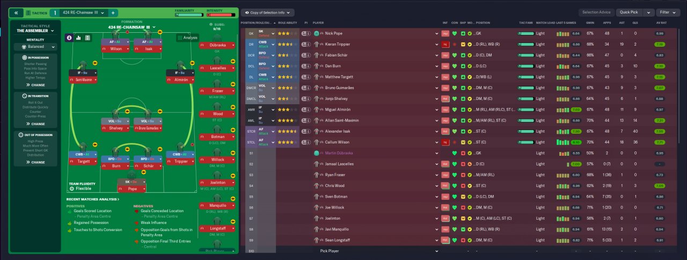Select the 424 RE-Chainsaw III tactic tab
This screenshot has width=687, height=260.
pos(83,12)
